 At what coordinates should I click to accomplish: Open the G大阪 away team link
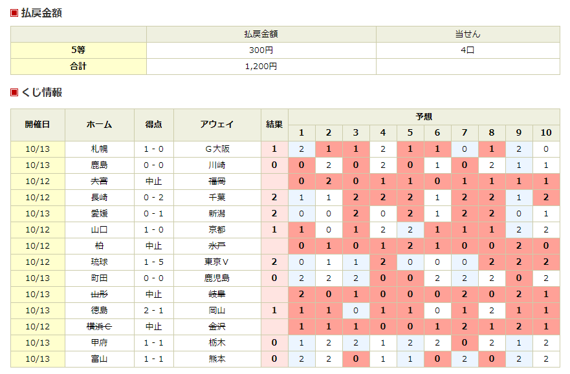tap(217, 149)
